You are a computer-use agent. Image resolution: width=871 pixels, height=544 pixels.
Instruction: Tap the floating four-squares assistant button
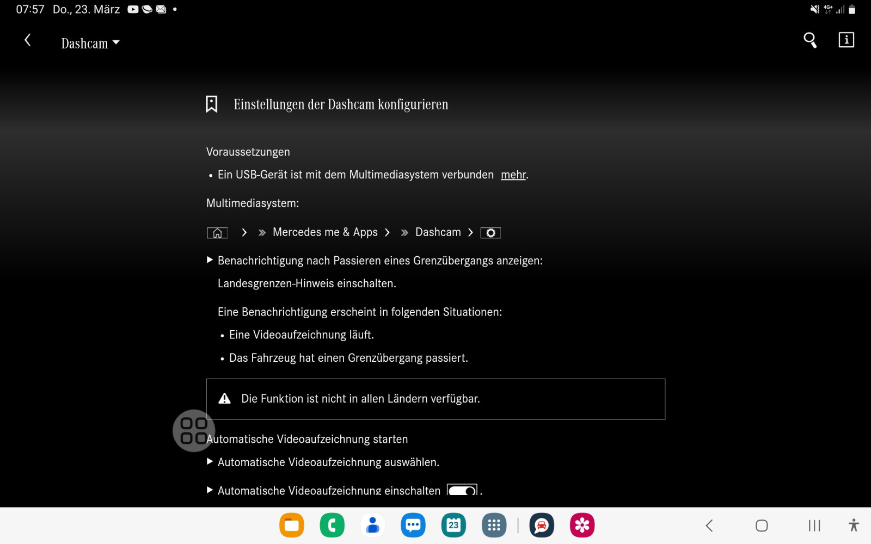[x=193, y=430]
